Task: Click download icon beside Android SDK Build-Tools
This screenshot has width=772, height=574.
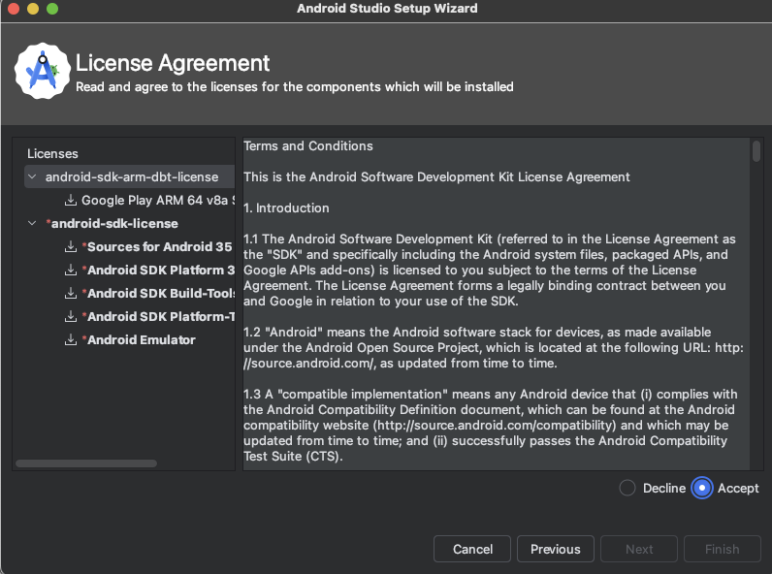Action: point(71,293)
